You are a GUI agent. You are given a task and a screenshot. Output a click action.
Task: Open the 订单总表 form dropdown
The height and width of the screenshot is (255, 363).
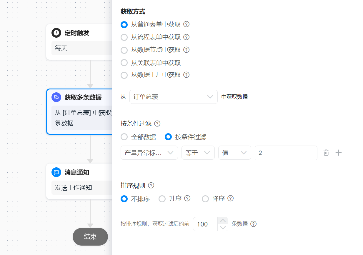[173, 97]
